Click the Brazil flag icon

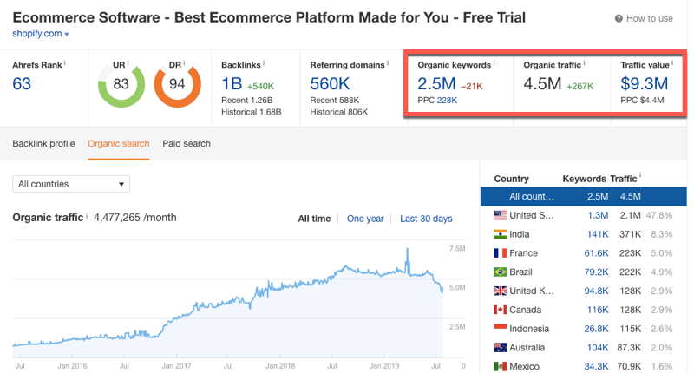pyautogui.click(x=500, y=272)
